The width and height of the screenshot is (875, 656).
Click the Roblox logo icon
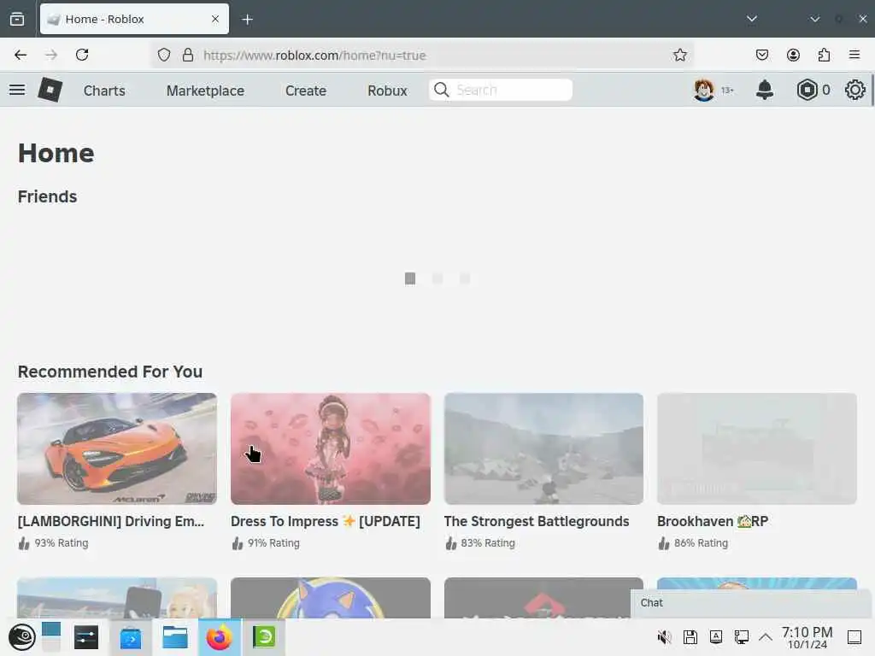tap(50, 90)
